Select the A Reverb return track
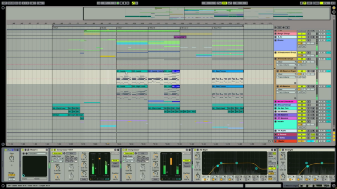The width and height of the screenshot is (337, 189). pos(285,134)
